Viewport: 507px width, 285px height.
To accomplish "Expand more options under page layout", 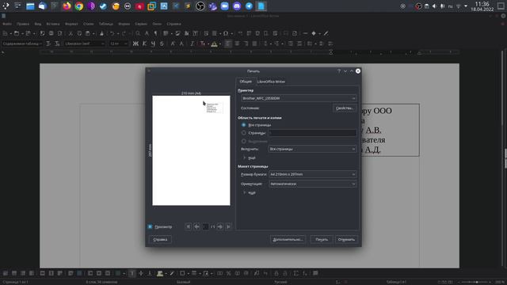I will point(249,192).
